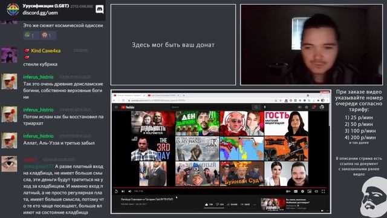Click the Discord logo icon in header

coord(99,10)
